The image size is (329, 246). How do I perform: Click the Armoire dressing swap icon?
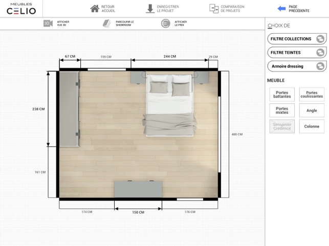tap(320, 66)
